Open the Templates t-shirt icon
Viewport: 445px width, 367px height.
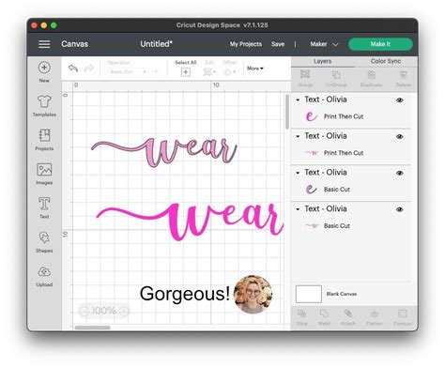point(44,101)
